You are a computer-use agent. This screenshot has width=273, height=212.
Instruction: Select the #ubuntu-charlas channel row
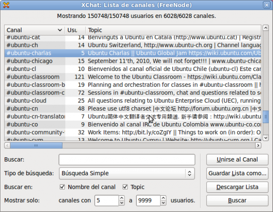(133, 53)
